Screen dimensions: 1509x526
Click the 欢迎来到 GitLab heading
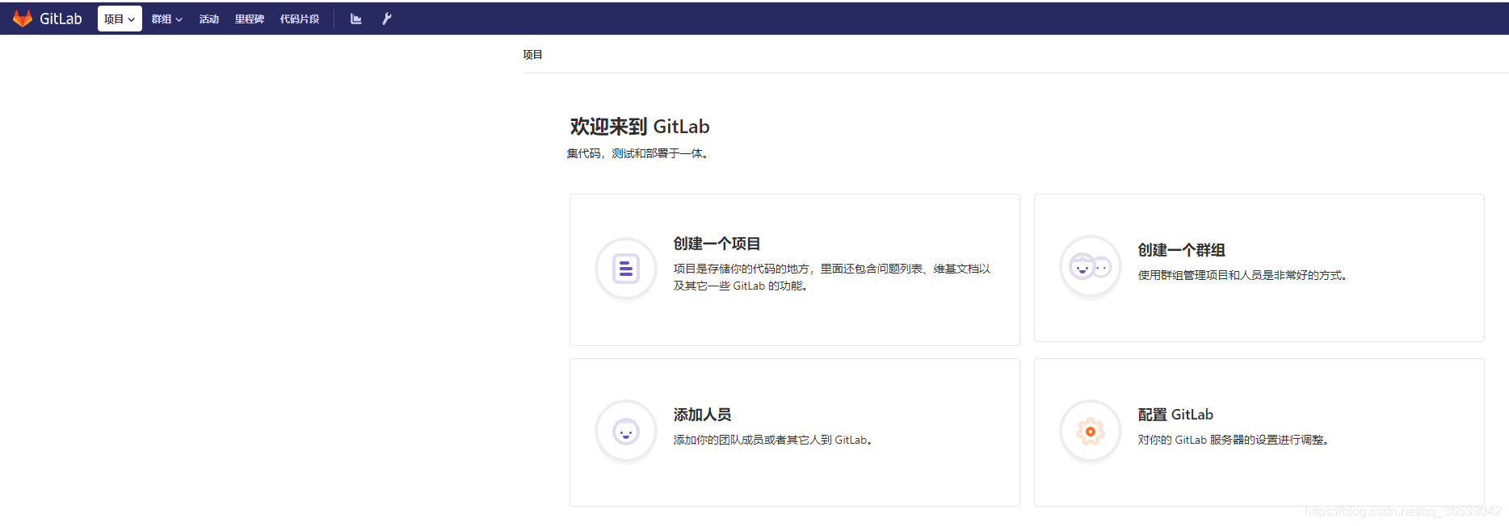[x=640, y=127]
